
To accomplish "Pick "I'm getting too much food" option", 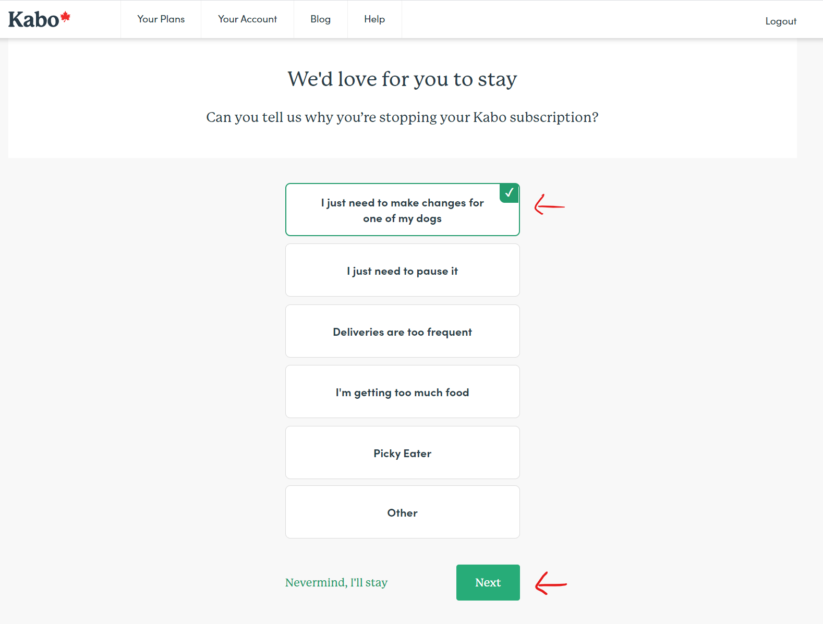I will click(x=402, y=392).
